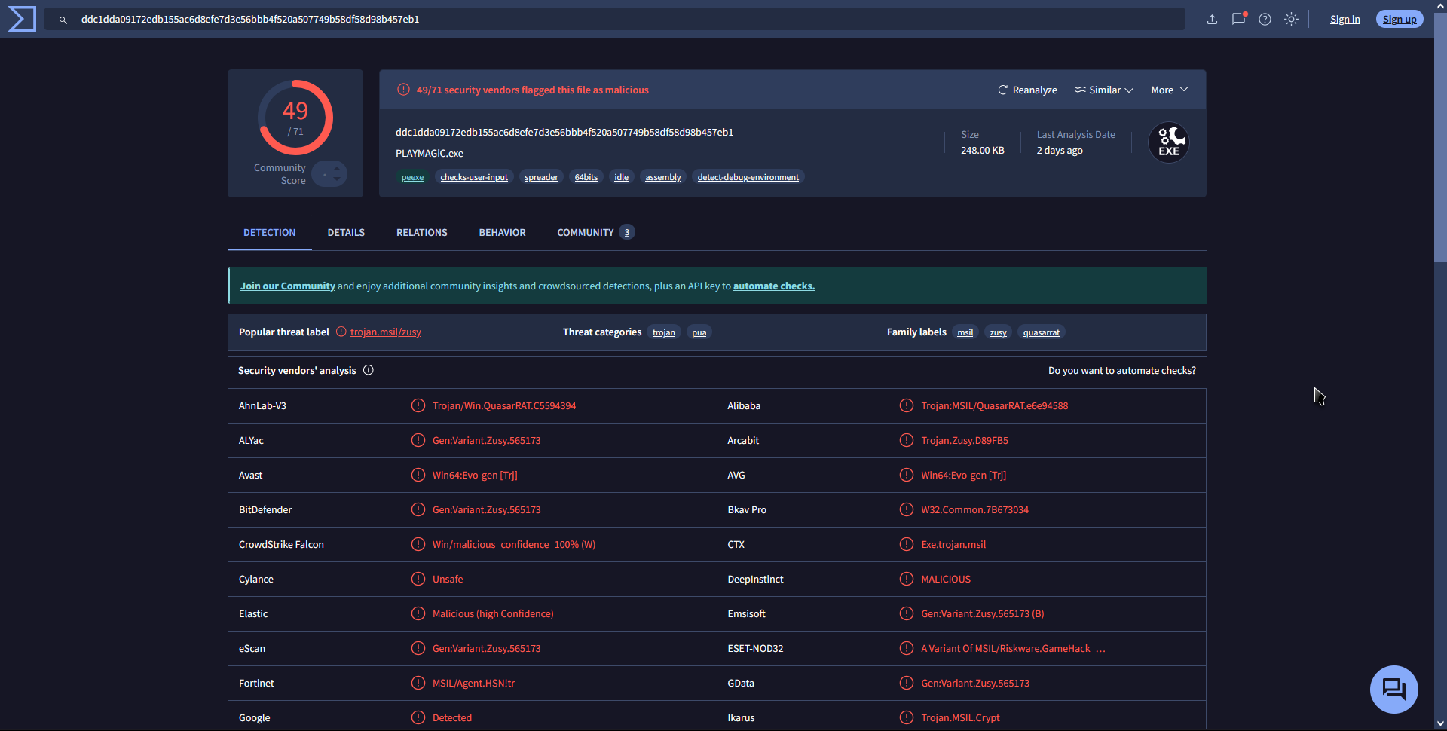Click the PLAYMAGiC.exe file name
The height and width of the screenshot is (731, 1447).
coord(430,153)
